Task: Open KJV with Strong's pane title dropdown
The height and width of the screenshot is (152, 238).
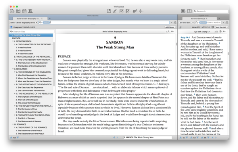Action: click(x=202, y=32)
